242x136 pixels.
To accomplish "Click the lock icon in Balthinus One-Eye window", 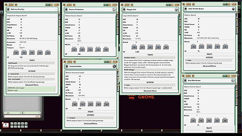I will [x=49, y=5].
